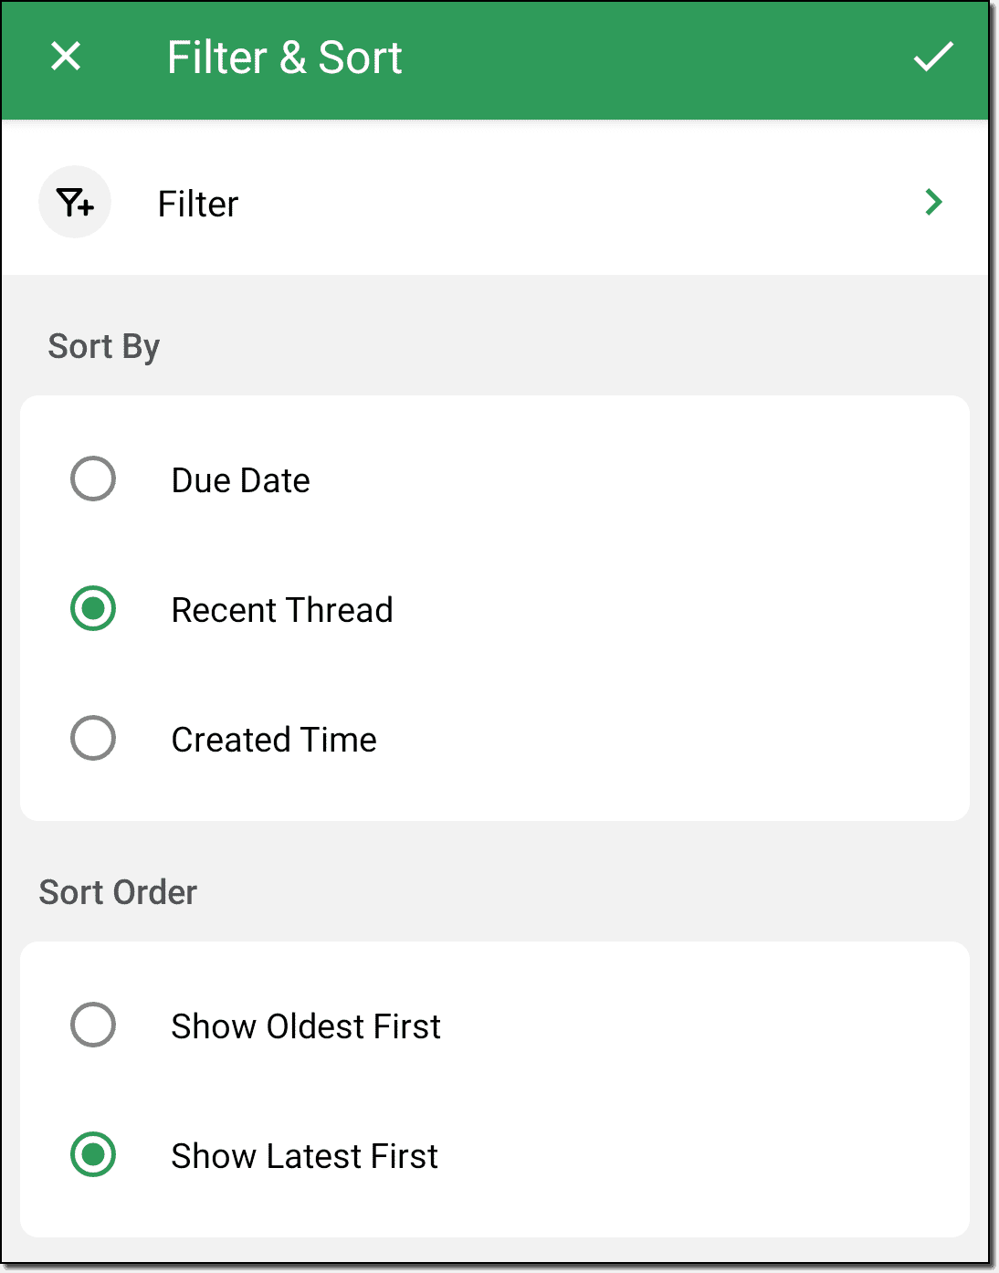Click the Sort By section header
This screenshot has height=1273, width=999.
click(104, 347)
